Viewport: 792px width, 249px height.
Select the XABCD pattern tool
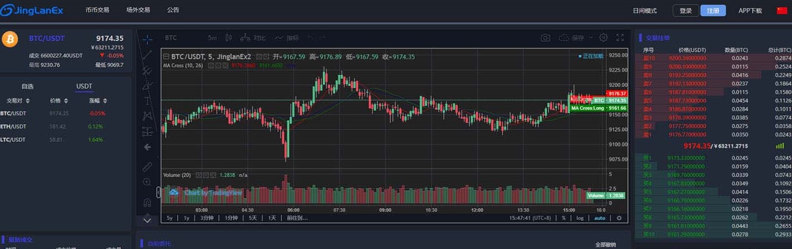click(148, 116)
